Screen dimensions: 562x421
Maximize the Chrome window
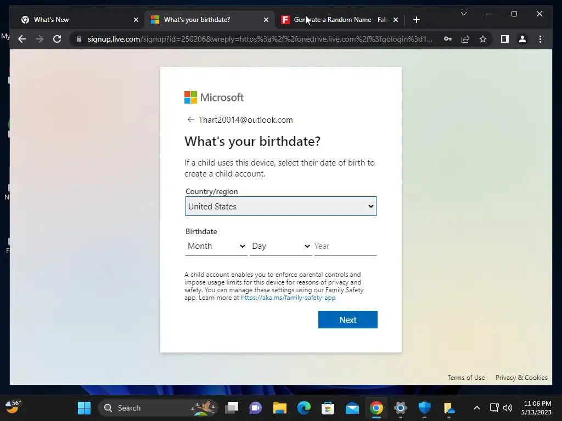(x=514, y=14)
